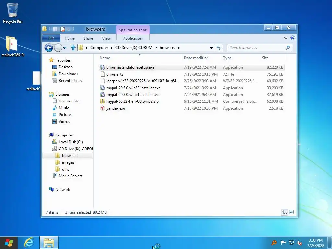Minimize the ribbon chevron
332x249 pixels.
point(286,38)
